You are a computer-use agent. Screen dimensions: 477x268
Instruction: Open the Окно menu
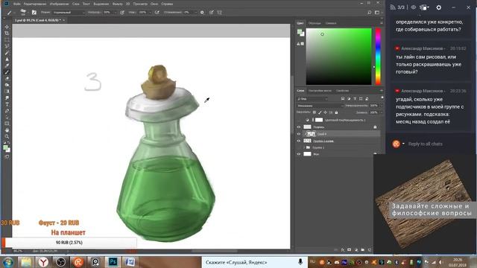click(x=154, y=4)
